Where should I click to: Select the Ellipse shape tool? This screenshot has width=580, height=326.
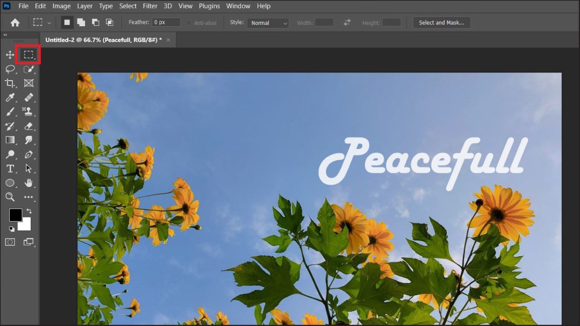[x=10, y=183]
